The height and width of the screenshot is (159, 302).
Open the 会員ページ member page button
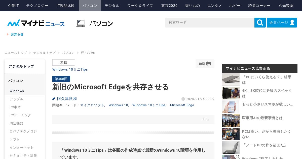282,23
